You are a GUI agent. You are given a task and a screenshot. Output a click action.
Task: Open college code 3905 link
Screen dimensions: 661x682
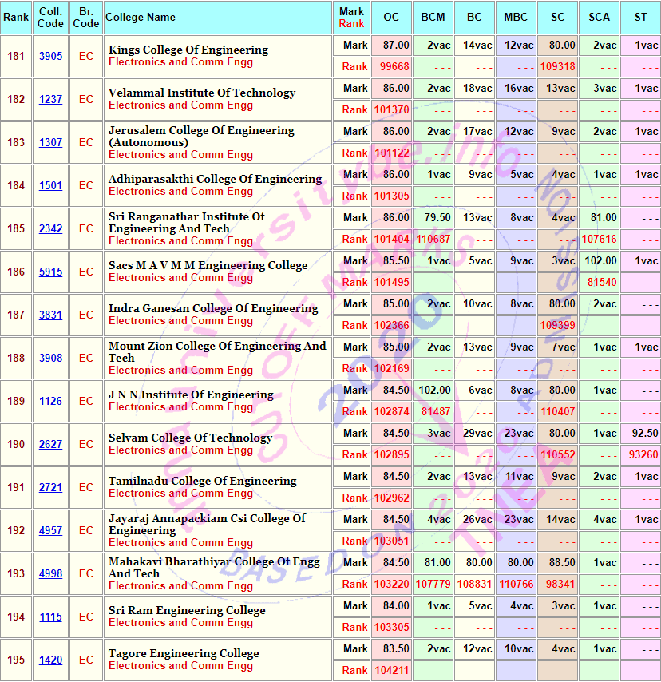coord(50,57)
